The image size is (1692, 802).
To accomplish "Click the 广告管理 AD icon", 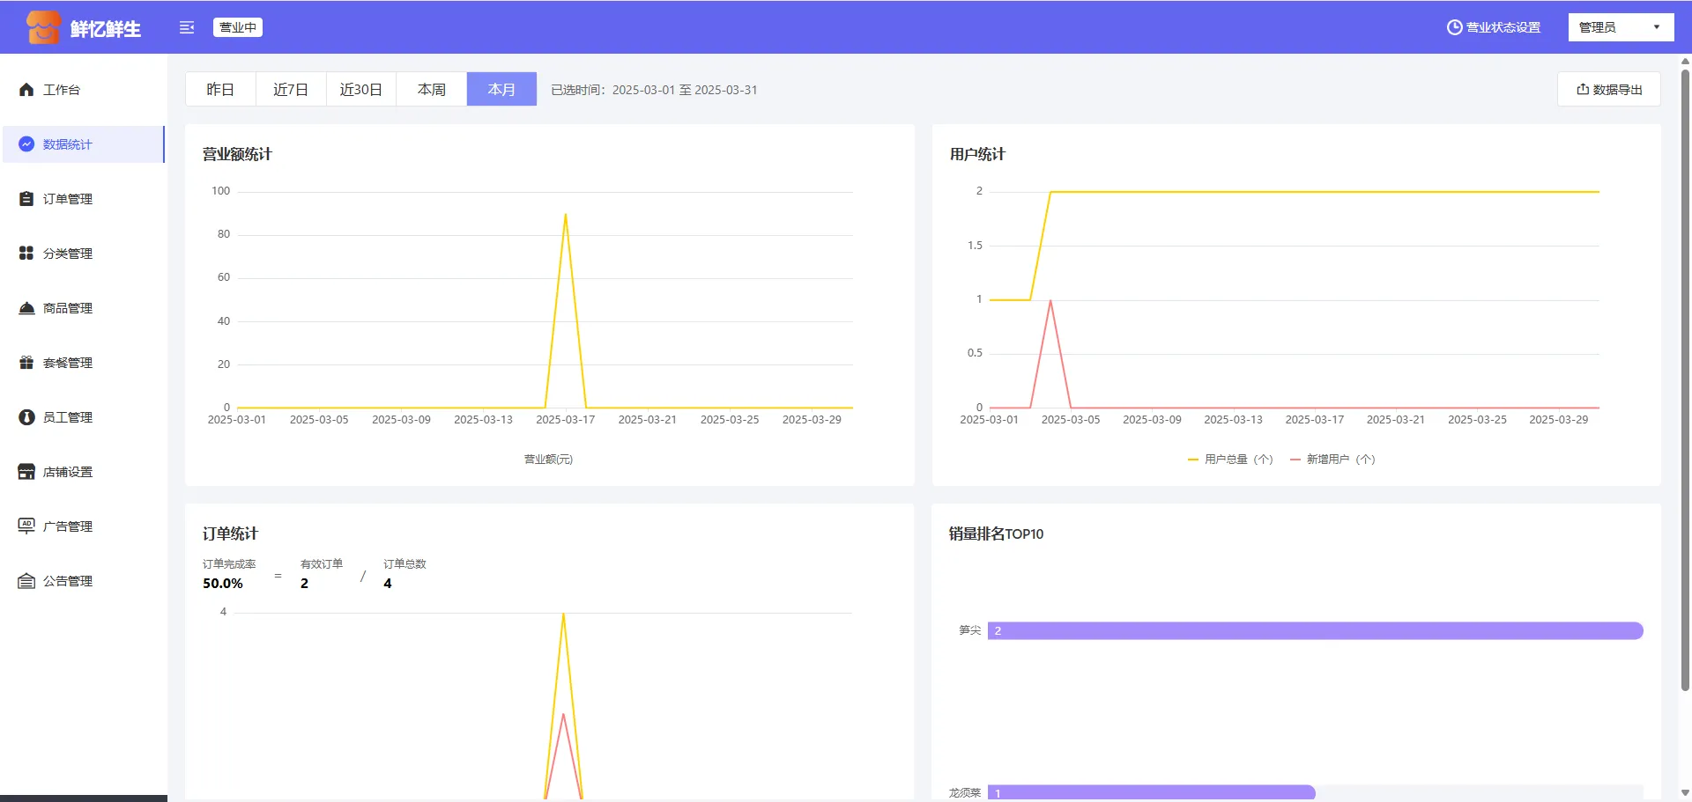I will 26,526.
